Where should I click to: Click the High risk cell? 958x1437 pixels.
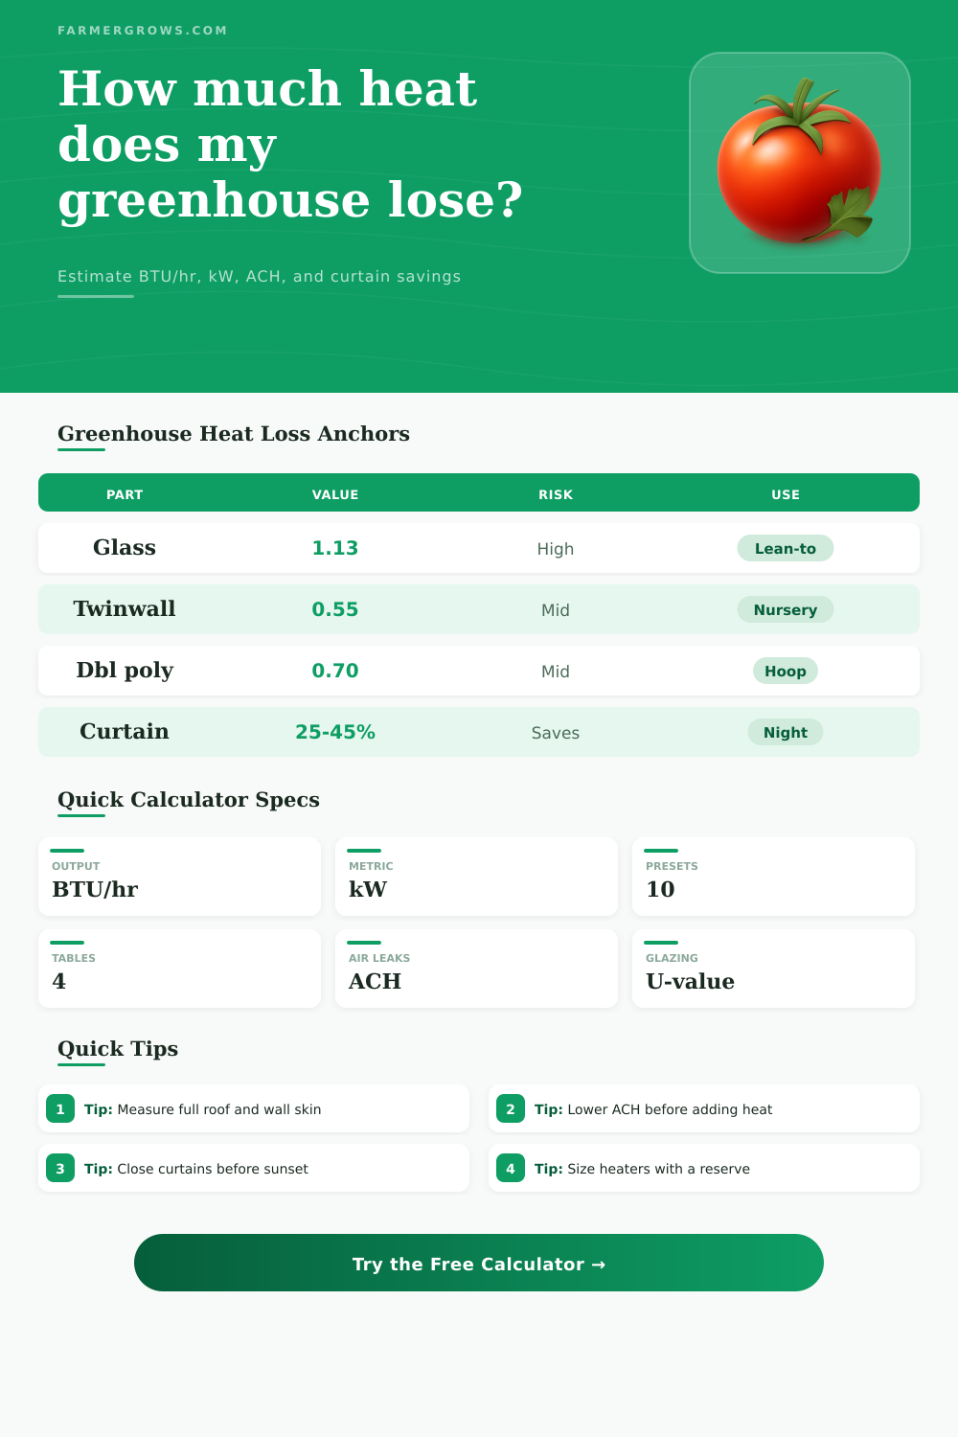[556, 549]
